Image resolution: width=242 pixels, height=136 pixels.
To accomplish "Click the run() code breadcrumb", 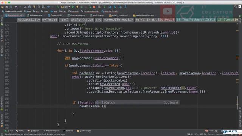I will click(x=64, y=20).
